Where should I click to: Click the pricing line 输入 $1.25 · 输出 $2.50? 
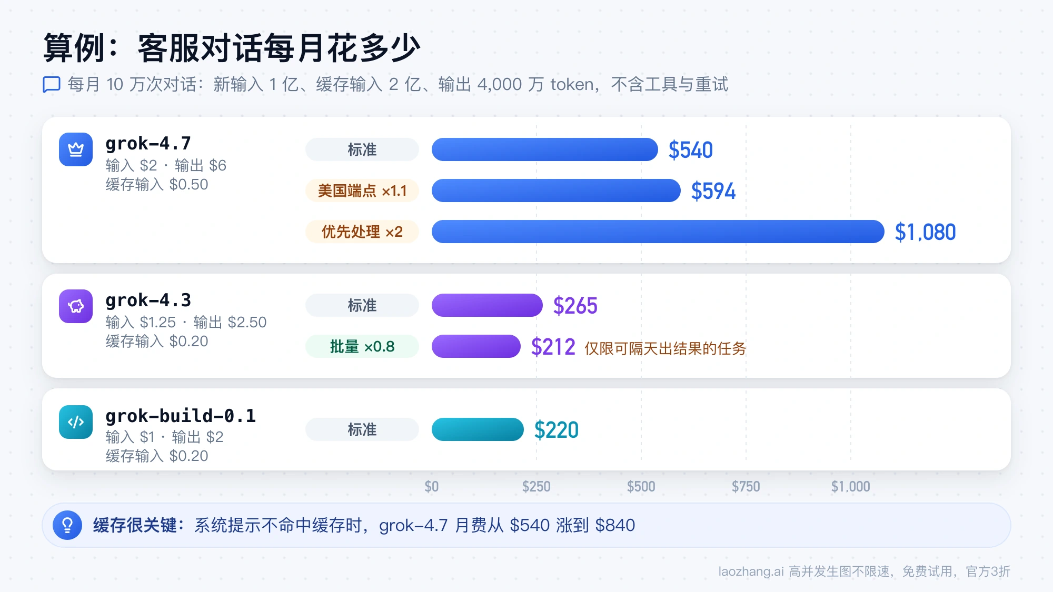coord(186,322)
